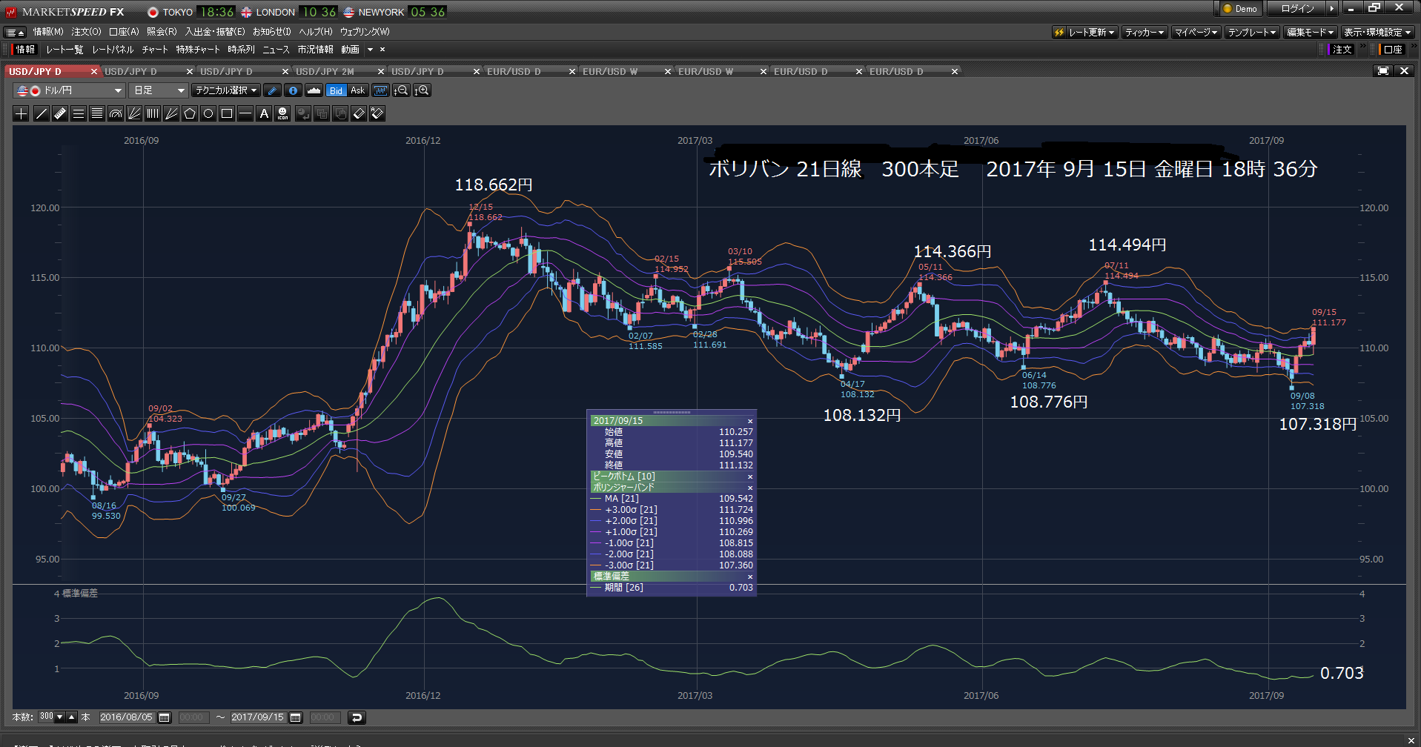
Task: Open the テクニカル選択 dropdown
Action: pos(226,90)
